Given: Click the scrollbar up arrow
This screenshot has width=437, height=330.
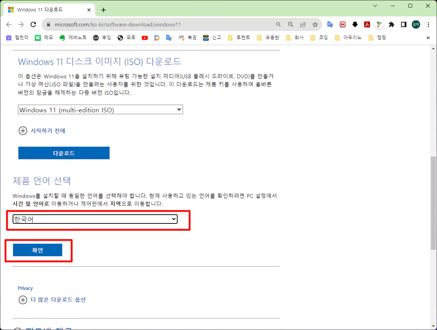Looking at the screenshot, I should (x=433, y=49).
